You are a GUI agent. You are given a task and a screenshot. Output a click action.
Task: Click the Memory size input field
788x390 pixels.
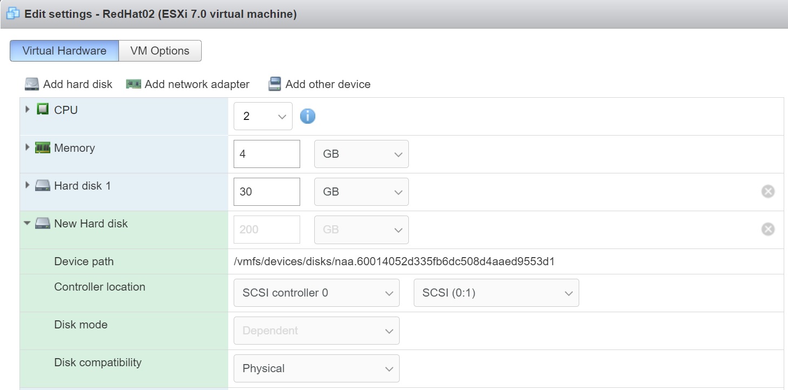pyautogui.click(x=267, y=154)
